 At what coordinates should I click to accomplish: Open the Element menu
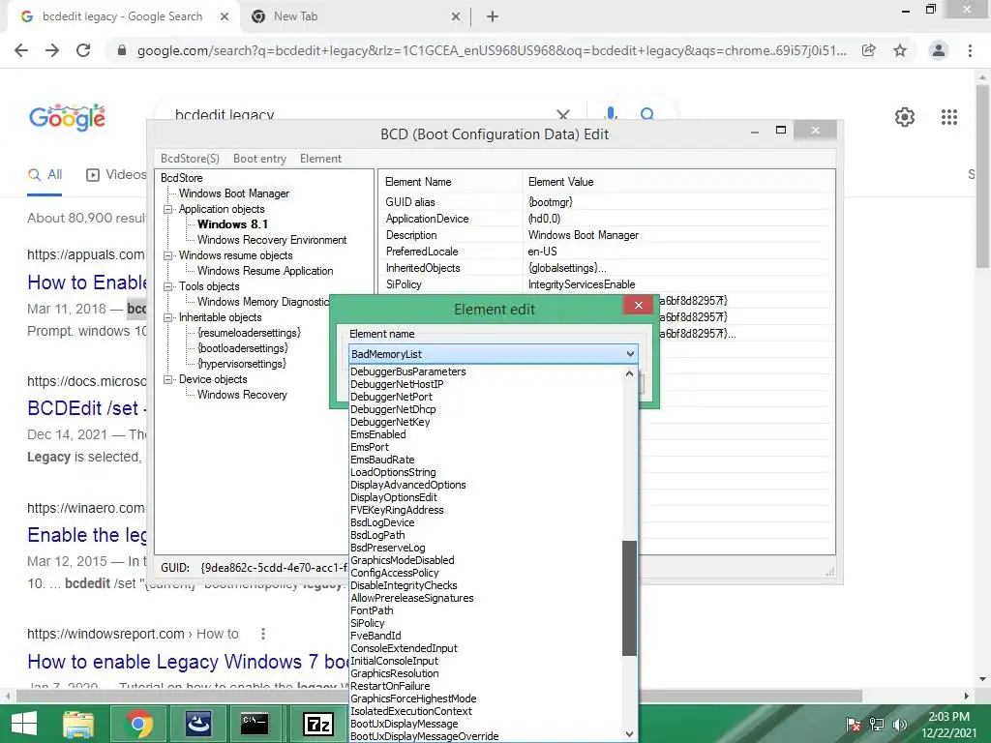coord(320,159)
